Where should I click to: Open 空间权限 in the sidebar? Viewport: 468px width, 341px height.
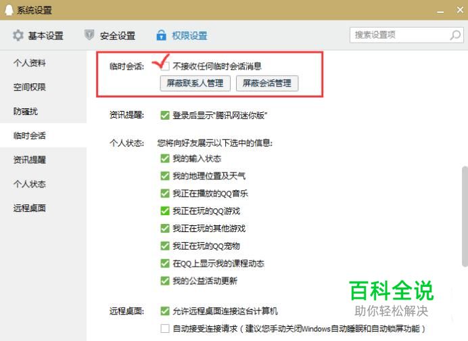coord(30,87)
